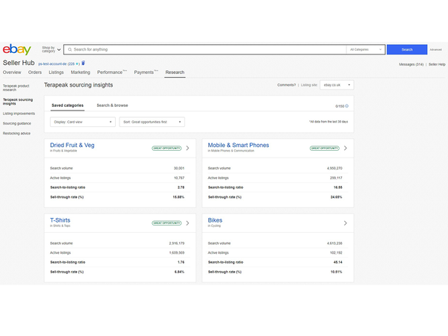The width and height of the screenshot is (448, 336).
Task: Click the blue Search button
Action: [x=407, y=49]
